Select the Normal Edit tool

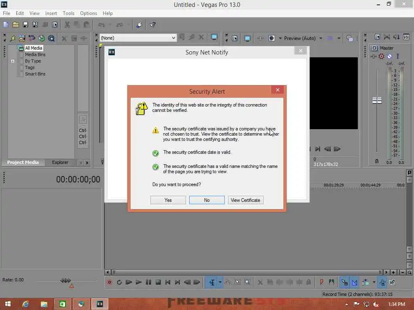click(x=212, y=282)
